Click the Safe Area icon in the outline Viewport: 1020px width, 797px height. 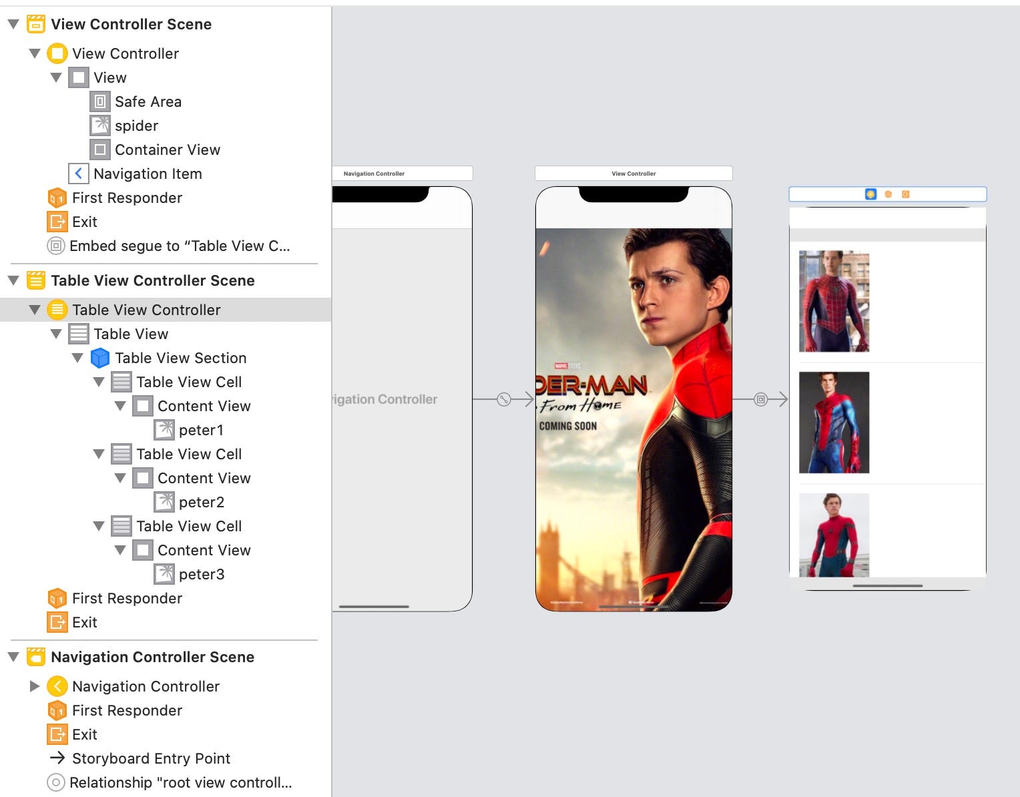(x=99, y=101)
